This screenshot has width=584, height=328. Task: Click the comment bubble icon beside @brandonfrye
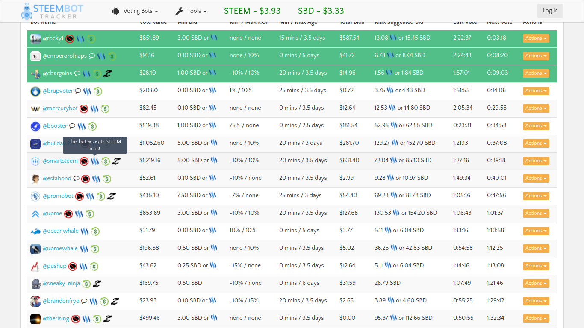pos(84,301)
